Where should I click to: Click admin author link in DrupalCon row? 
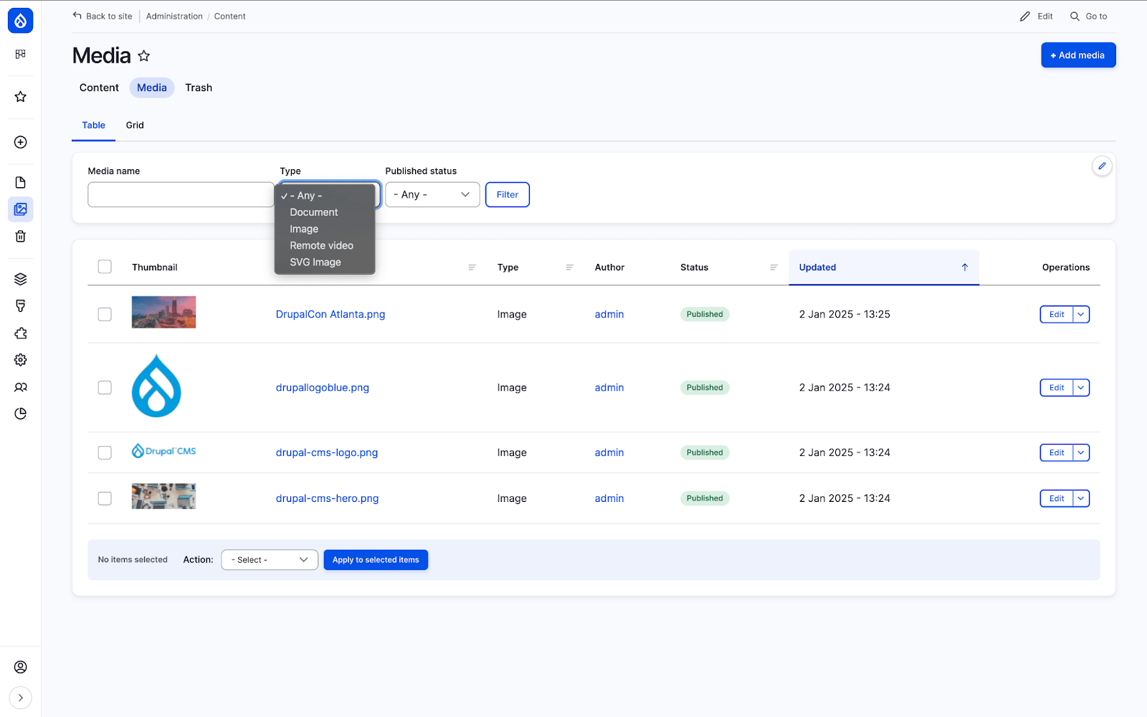coord(609,314)
